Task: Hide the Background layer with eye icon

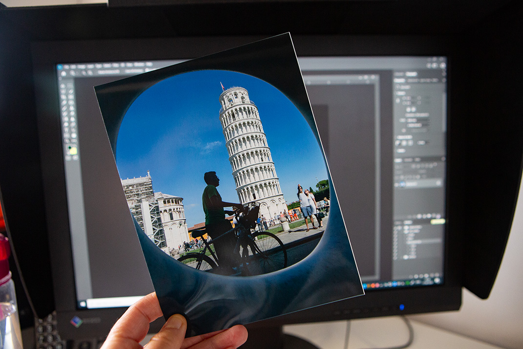Action: coord(396,258)
